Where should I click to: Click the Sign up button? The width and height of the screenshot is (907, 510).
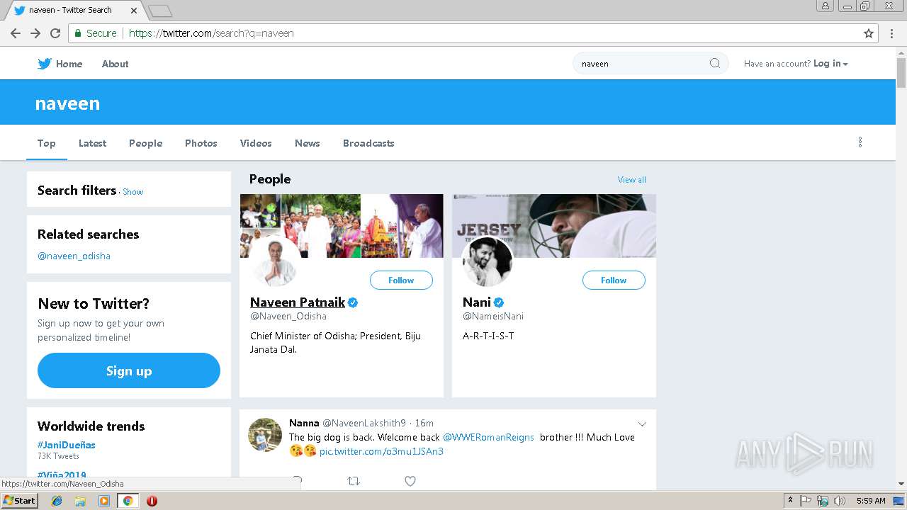(129, 370)
